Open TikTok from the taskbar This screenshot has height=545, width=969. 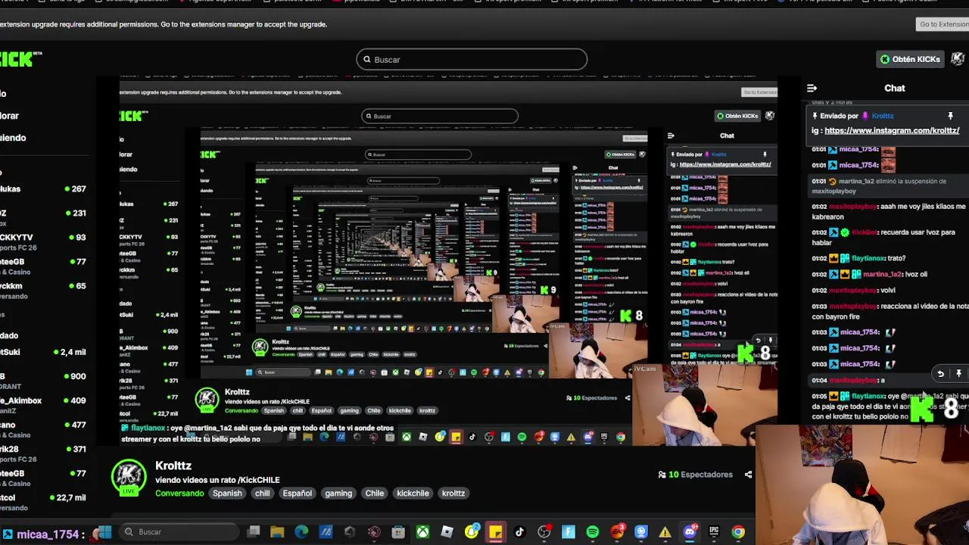click(x=519, y=532)
